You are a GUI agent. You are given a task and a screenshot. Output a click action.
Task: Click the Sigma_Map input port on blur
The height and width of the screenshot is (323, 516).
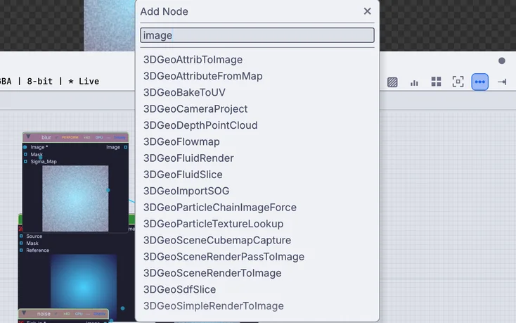[x=25, y=161]
